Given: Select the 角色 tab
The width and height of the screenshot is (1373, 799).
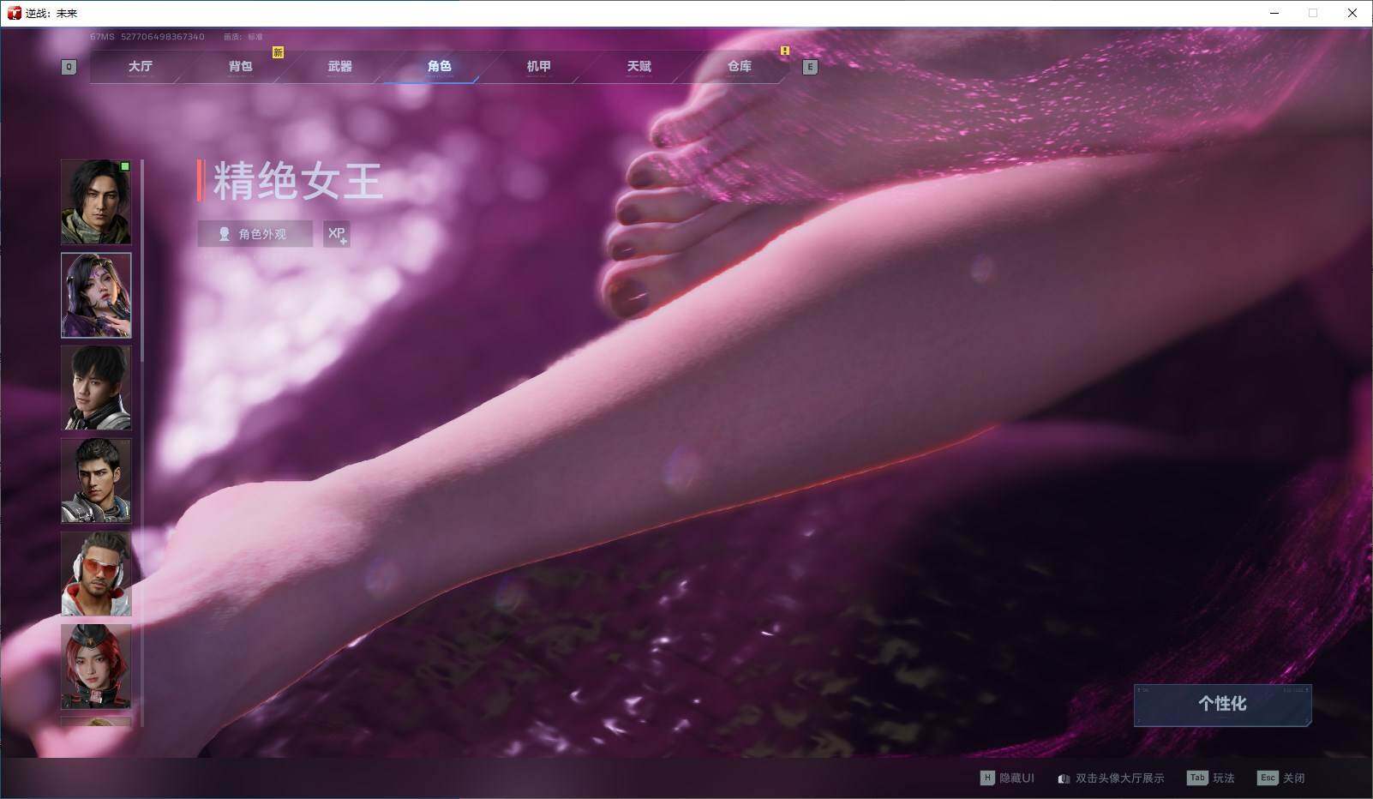Looking at the screenshot, I should pyautogui.click(x=439, y=66).
